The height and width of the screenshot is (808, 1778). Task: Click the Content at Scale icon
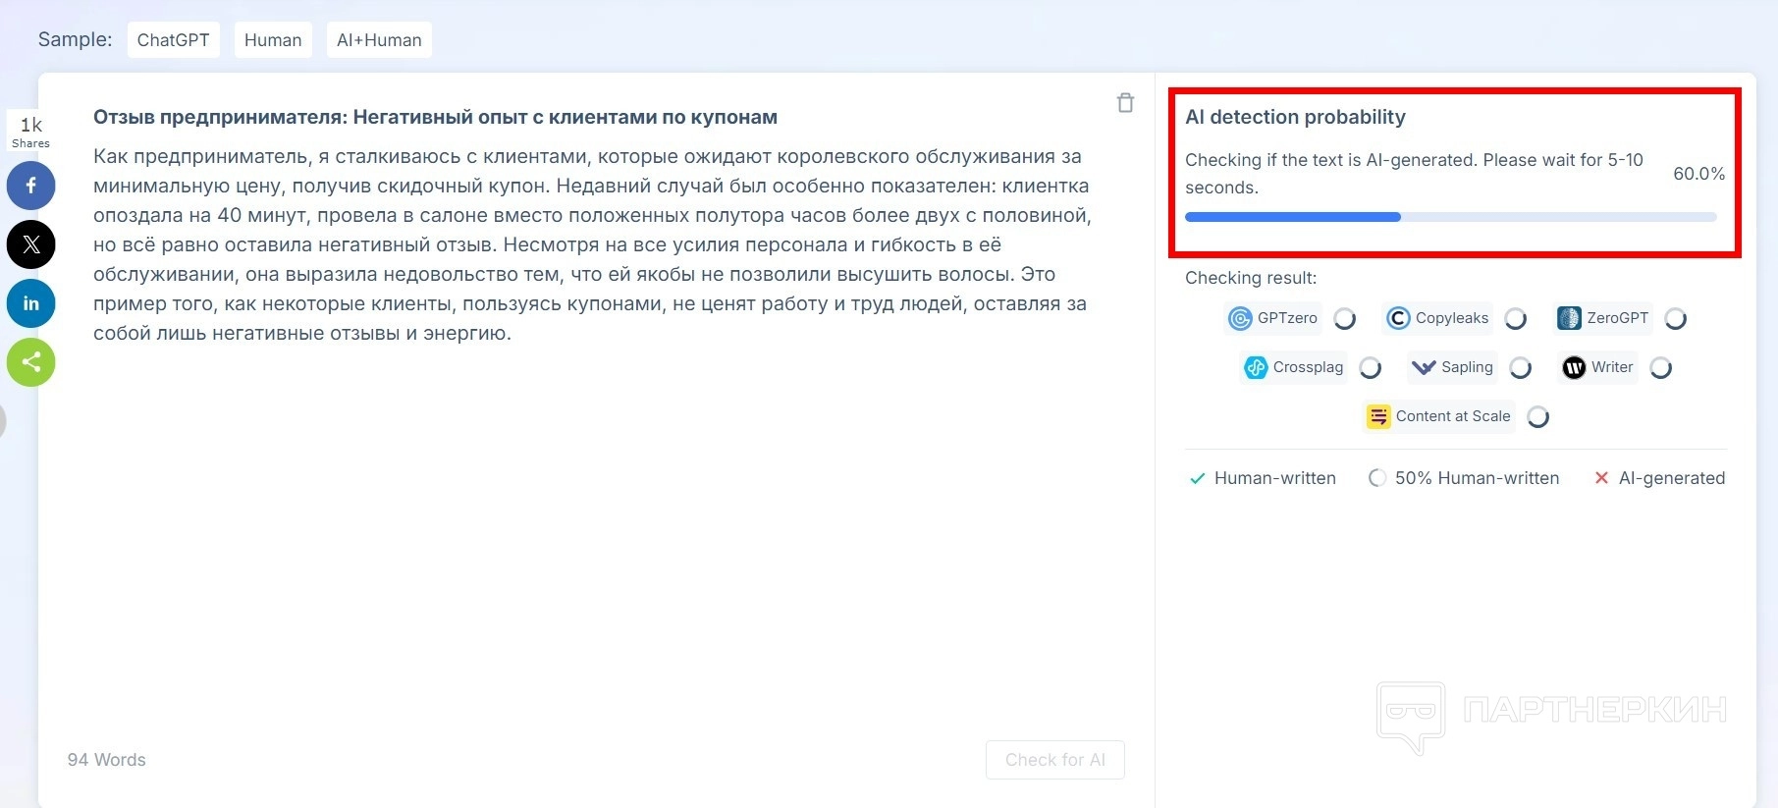pyautogui.click(x=1378, y=416)
